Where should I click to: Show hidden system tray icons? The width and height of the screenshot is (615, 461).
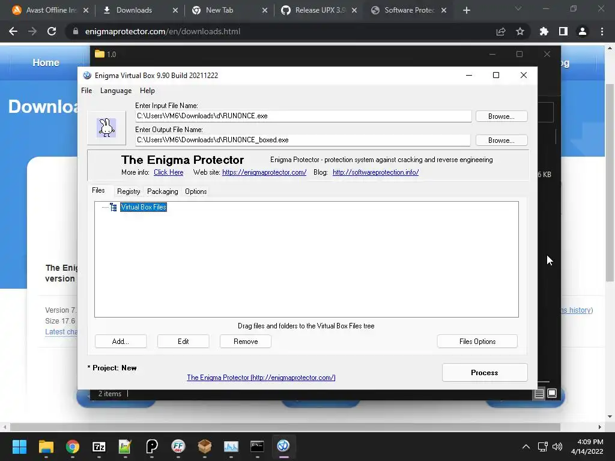(526, 447)
